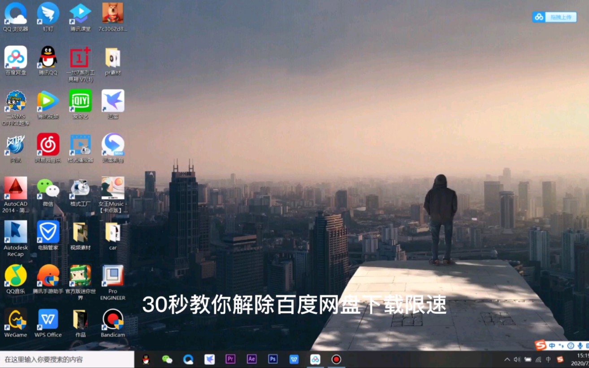This screenshot has width=589, height=368.
Task: Open 一加7系列工具箱 V7(1) icon
Action: pyautogui.click(x=80, y=64)
